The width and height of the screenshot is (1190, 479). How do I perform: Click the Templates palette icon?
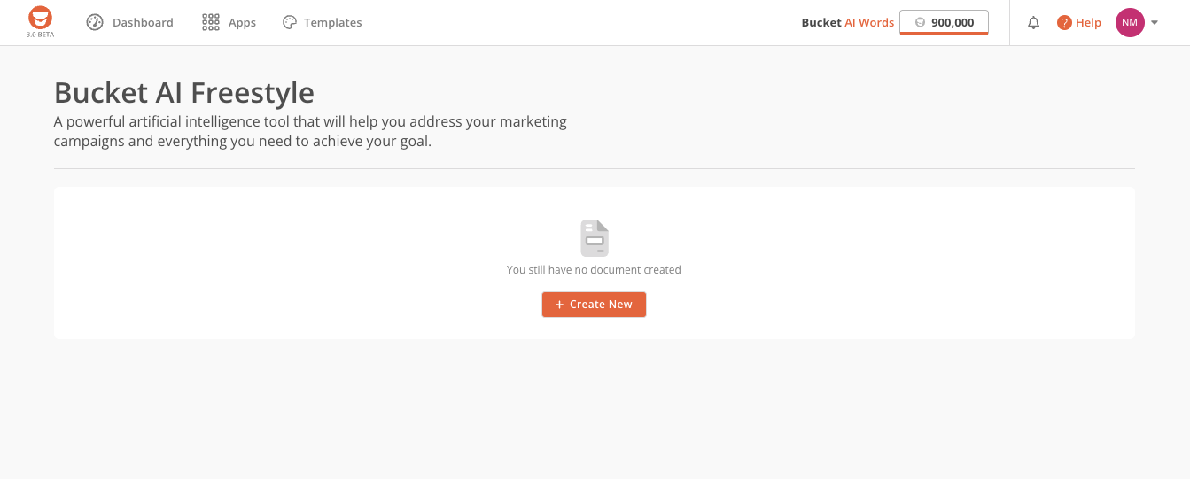290,22
